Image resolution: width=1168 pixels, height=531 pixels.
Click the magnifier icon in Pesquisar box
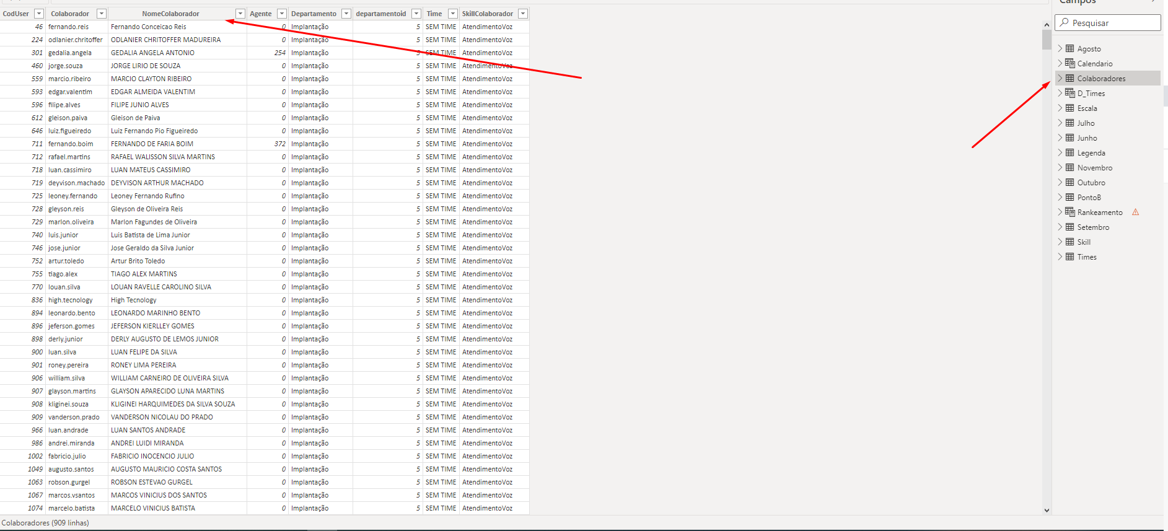click(1065, 22)
